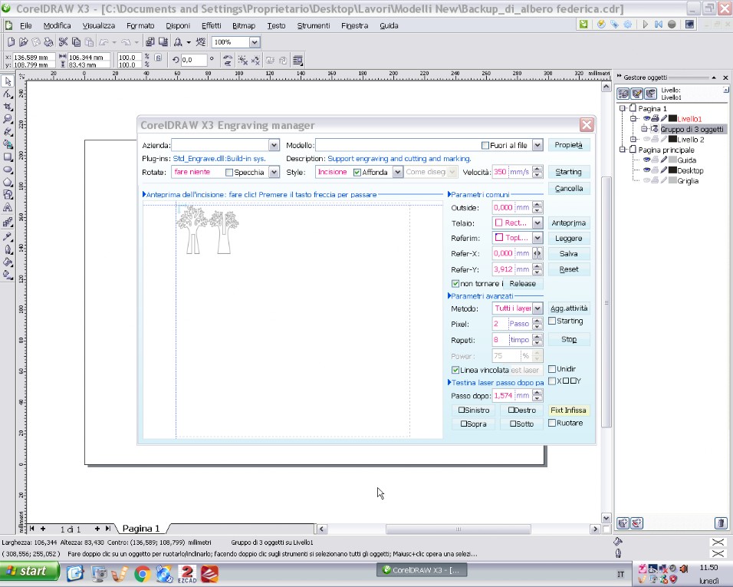This screenshot has height=587, width=733.
Task: Click the align and distribute property bar icon
Action: tap(297, 60)
